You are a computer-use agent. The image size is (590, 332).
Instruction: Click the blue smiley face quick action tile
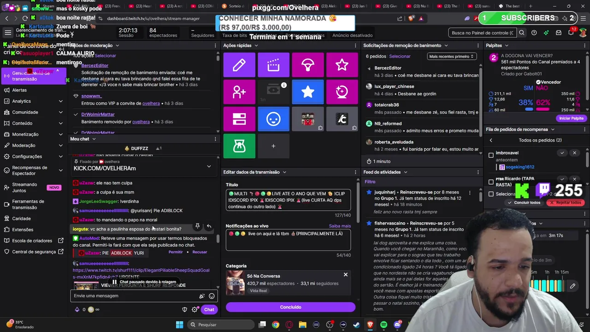pyautogui.click(x=273, y=119)
